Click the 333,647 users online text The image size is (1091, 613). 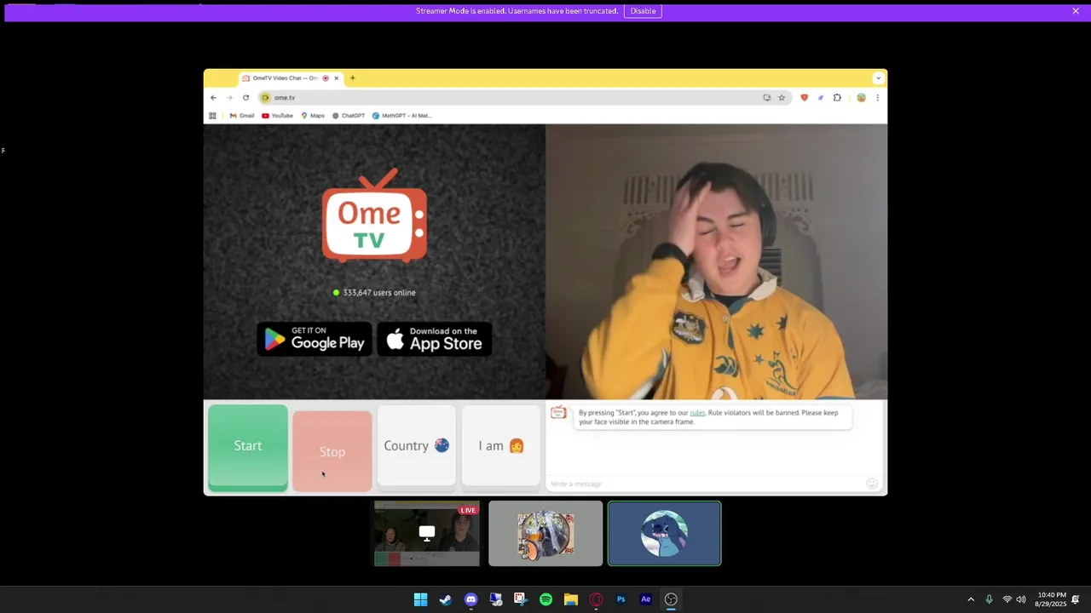(379, 293)
